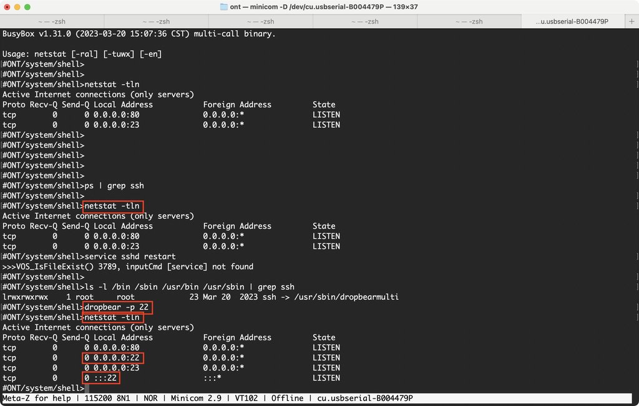Image resolution: width=639 pixels, height=406 pixels.
Task: Switch to the second zsh tab
Action: (156, 21)
